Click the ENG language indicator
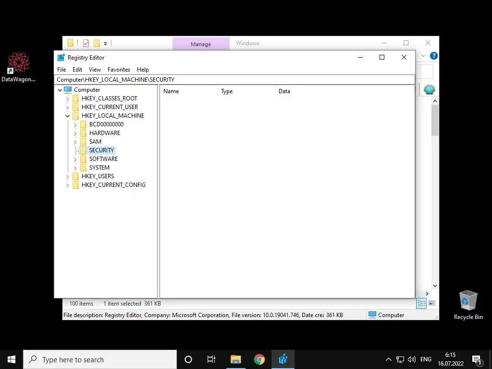 point(426,359)
